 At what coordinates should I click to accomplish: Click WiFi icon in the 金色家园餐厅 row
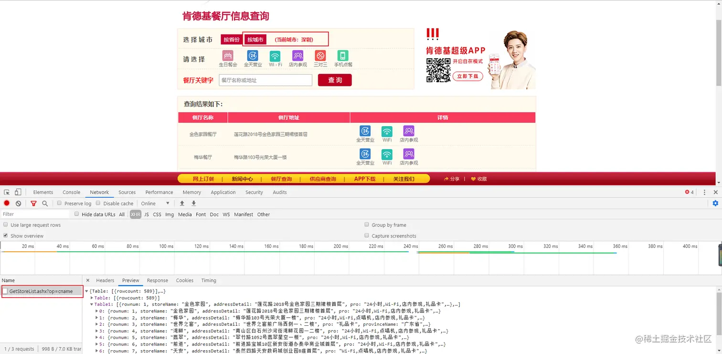387,131
